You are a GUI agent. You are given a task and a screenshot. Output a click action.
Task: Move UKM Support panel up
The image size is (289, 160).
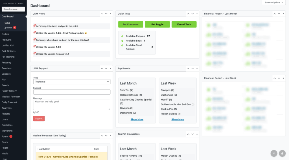(102, 68)
